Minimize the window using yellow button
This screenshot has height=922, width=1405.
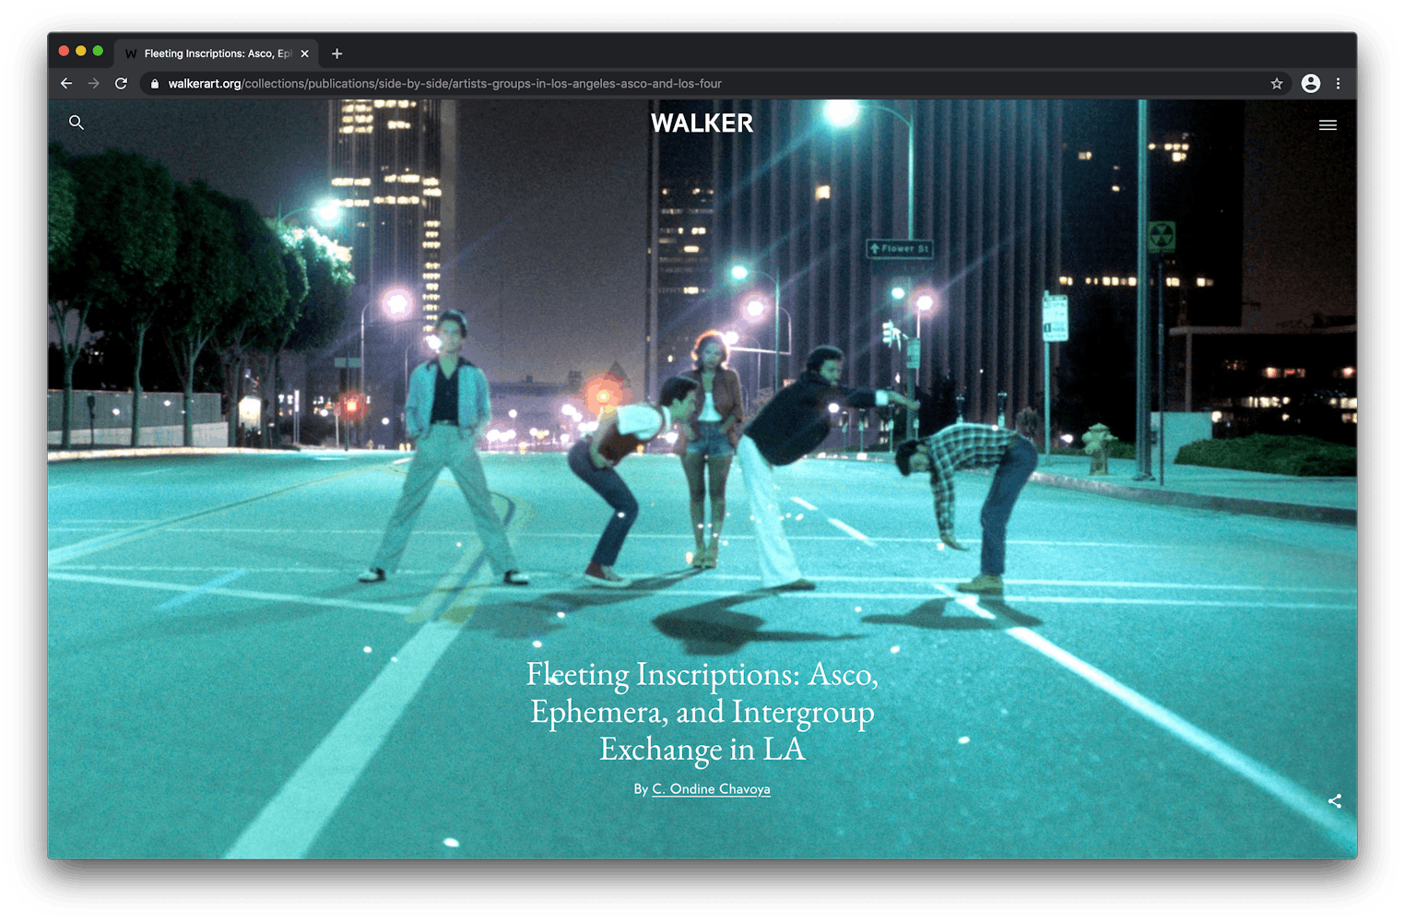81,51
